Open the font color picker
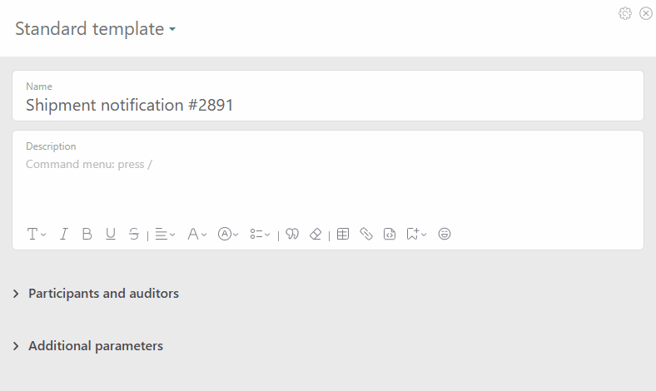 (196, 235)
